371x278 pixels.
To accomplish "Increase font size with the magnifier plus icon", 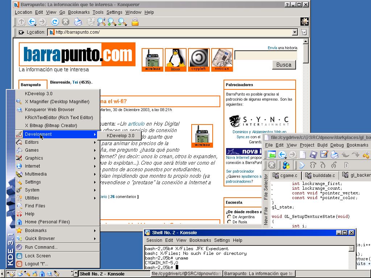I will tap(112, 22).
